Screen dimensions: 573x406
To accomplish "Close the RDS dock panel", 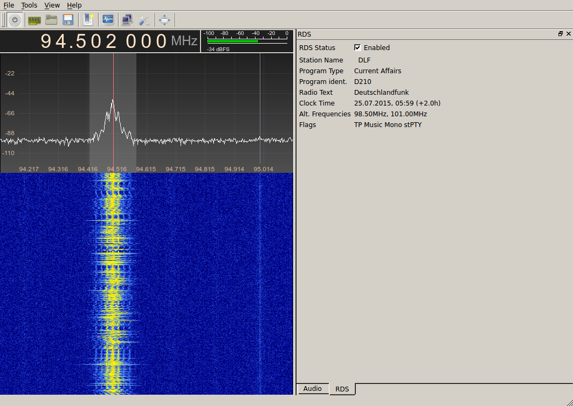I will 568,34.
